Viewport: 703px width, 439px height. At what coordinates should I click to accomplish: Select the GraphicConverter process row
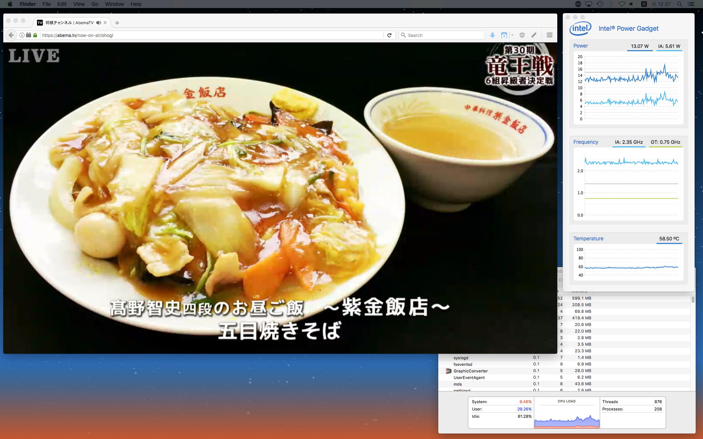(470, 371)
